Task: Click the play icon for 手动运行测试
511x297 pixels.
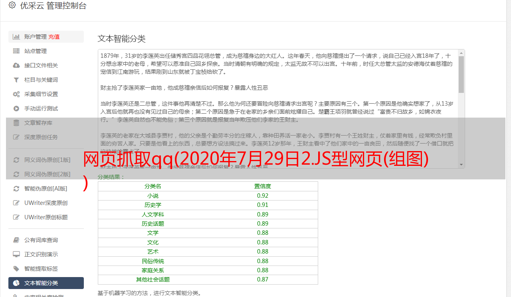Action: (16, 108)
